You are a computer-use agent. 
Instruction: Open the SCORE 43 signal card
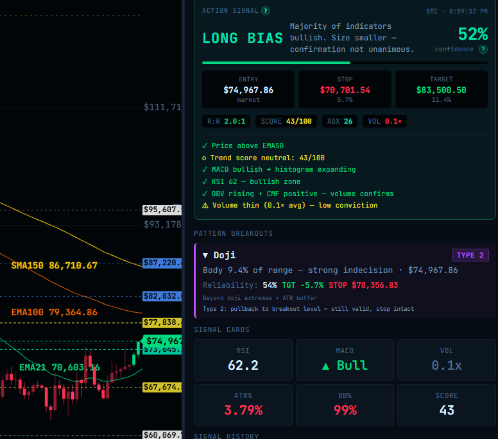[447, 405]
